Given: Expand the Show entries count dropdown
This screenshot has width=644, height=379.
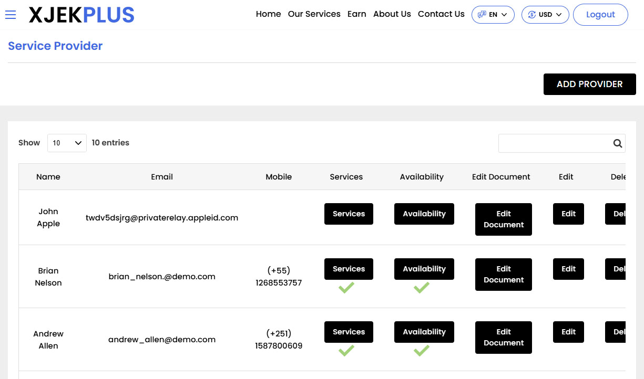Looking at the screenshot, I should tap(67, 143).
